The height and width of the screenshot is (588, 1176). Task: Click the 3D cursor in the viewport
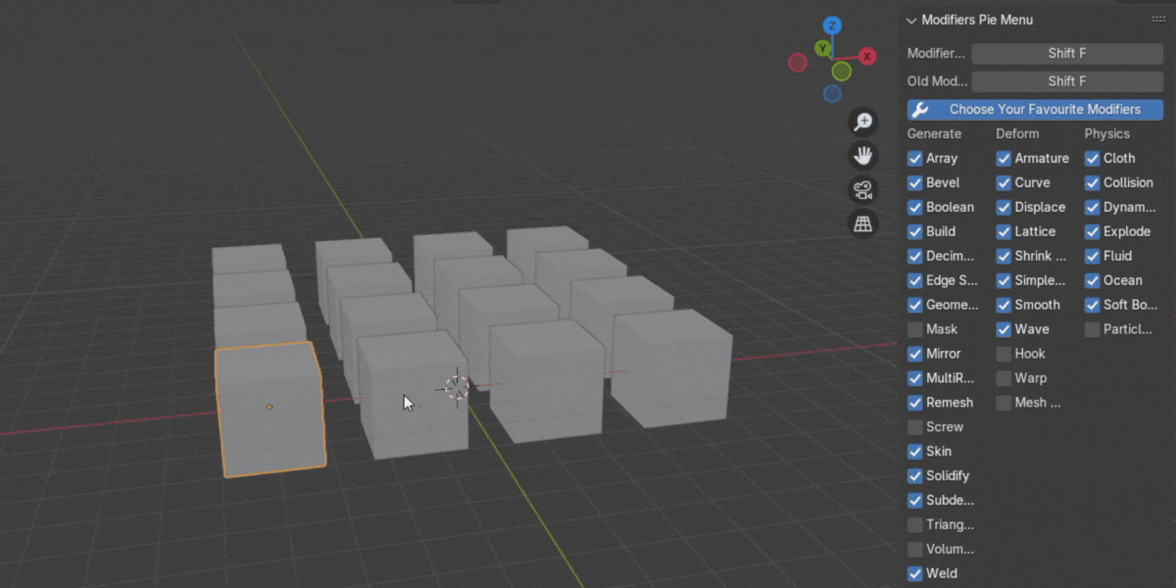[x=457, y=387]
